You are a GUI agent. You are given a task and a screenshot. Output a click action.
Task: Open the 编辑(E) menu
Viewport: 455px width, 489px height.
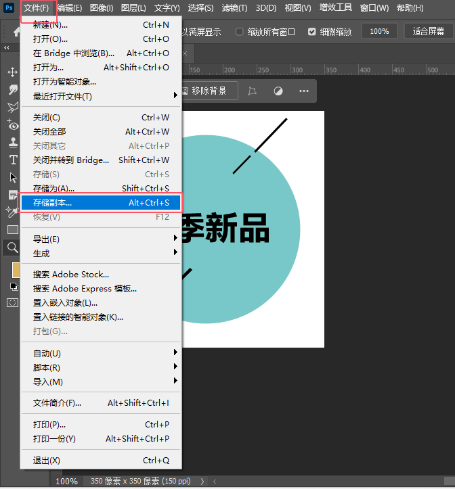(x=70, y=8)
